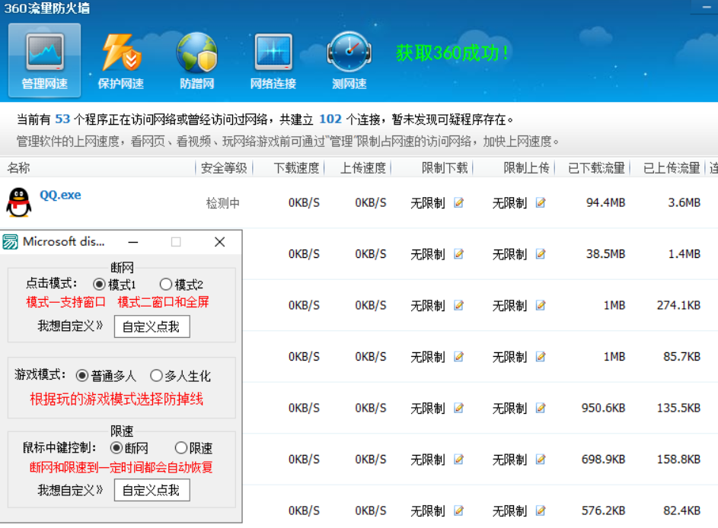Click the 获取360成功! green message

tap(452, 53)
